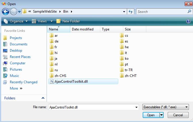Expand the Open button's dropdown arrow
The image size is (193, 122).
point(161,115)
